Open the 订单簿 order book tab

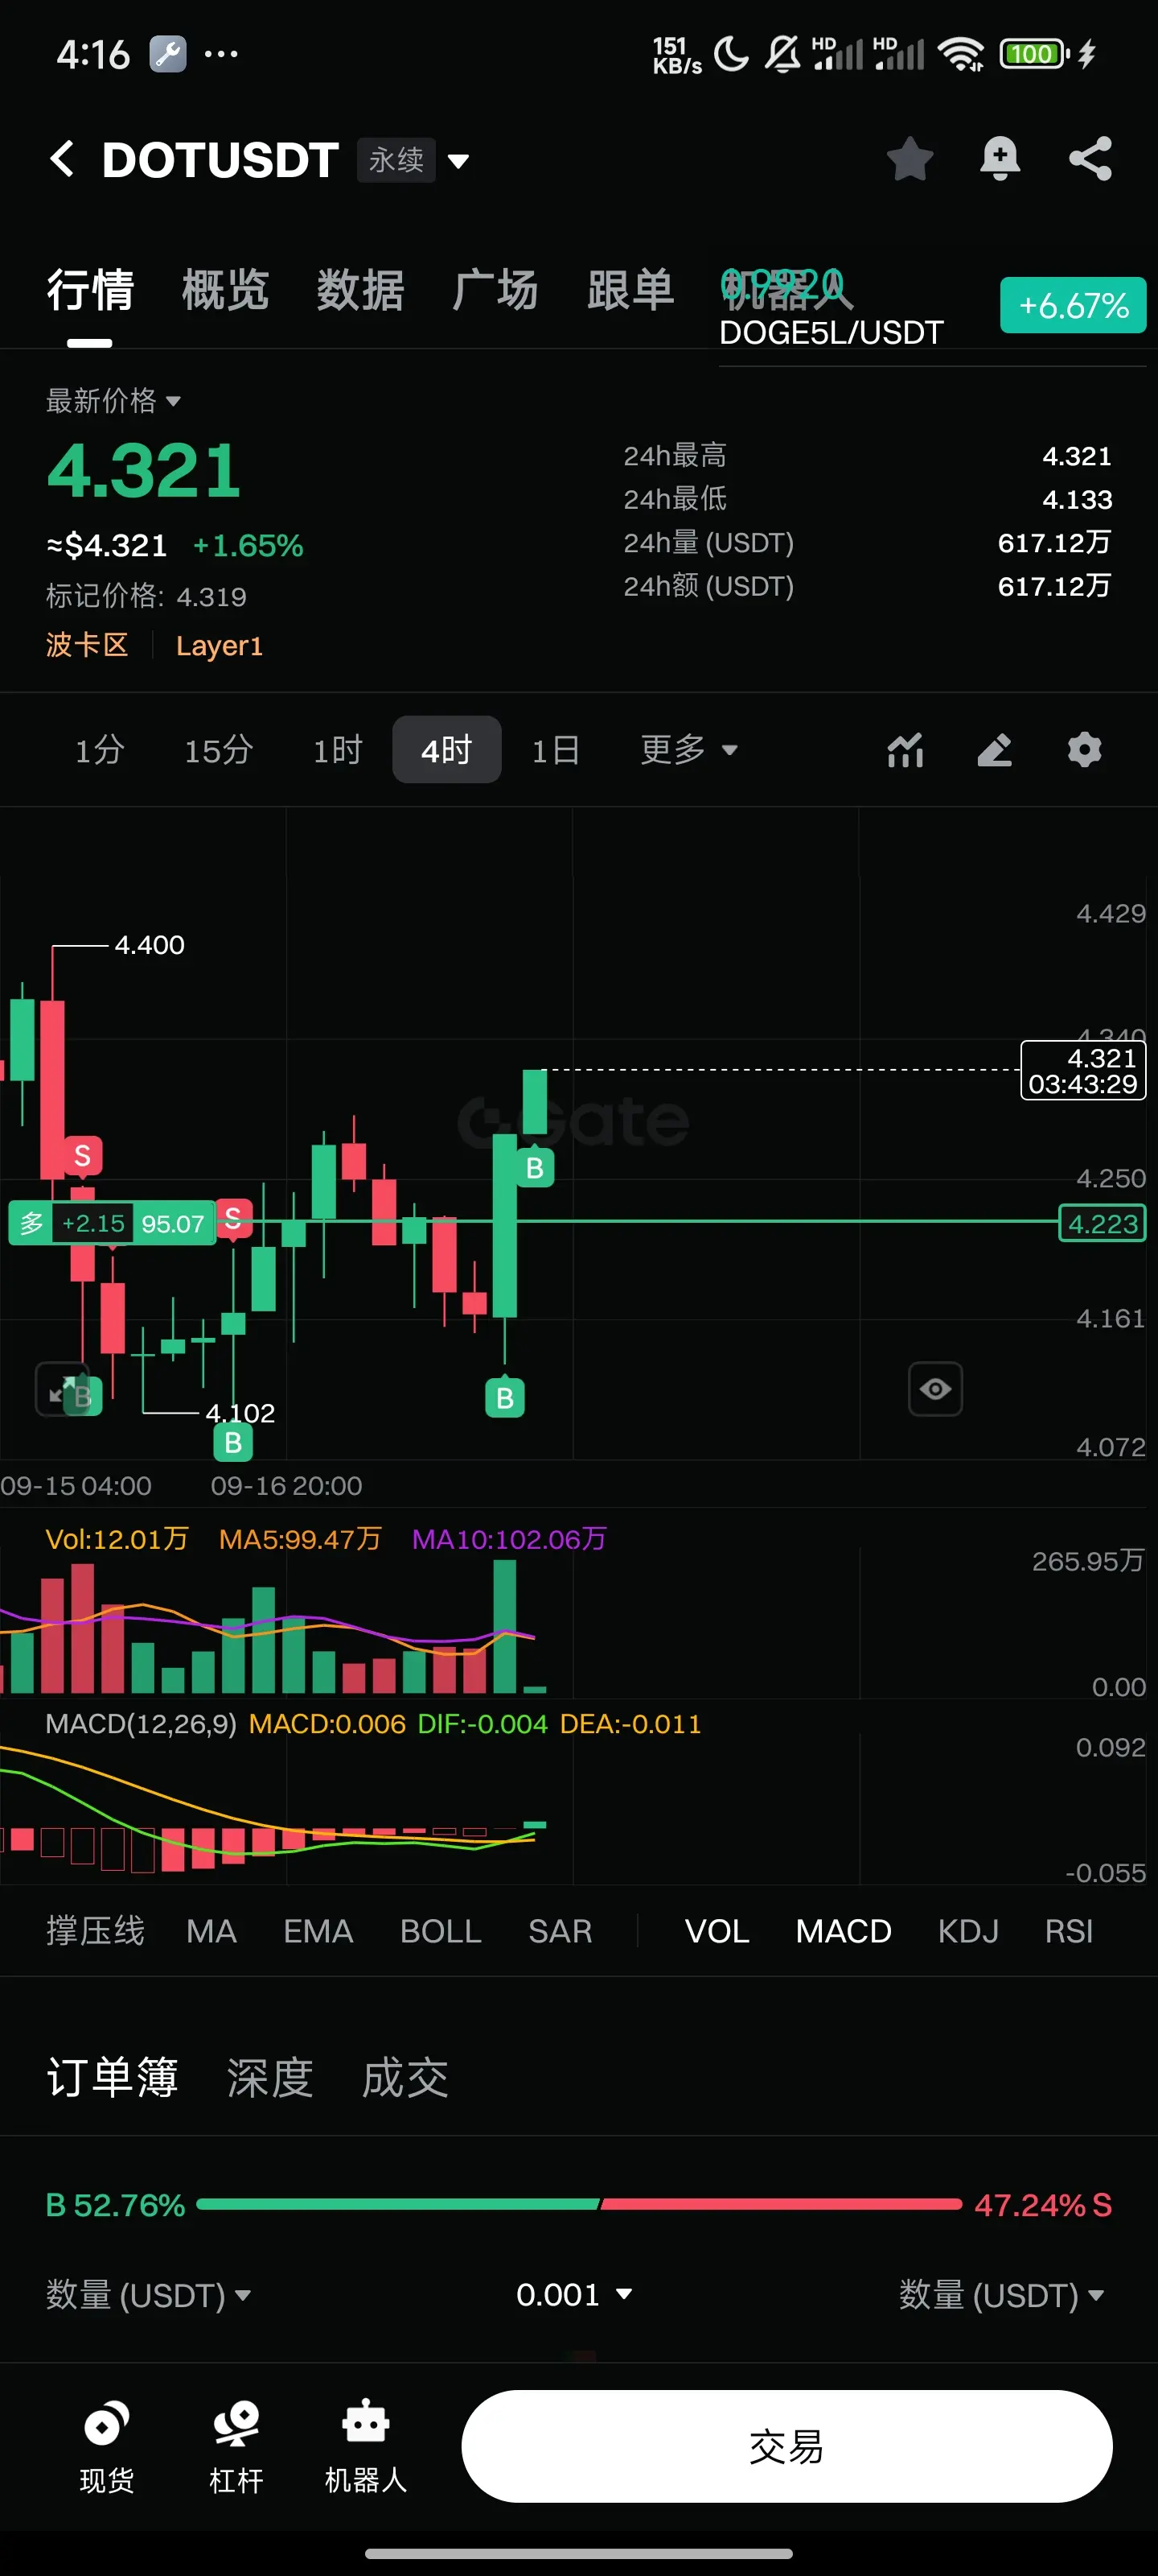click(112, 2078)
